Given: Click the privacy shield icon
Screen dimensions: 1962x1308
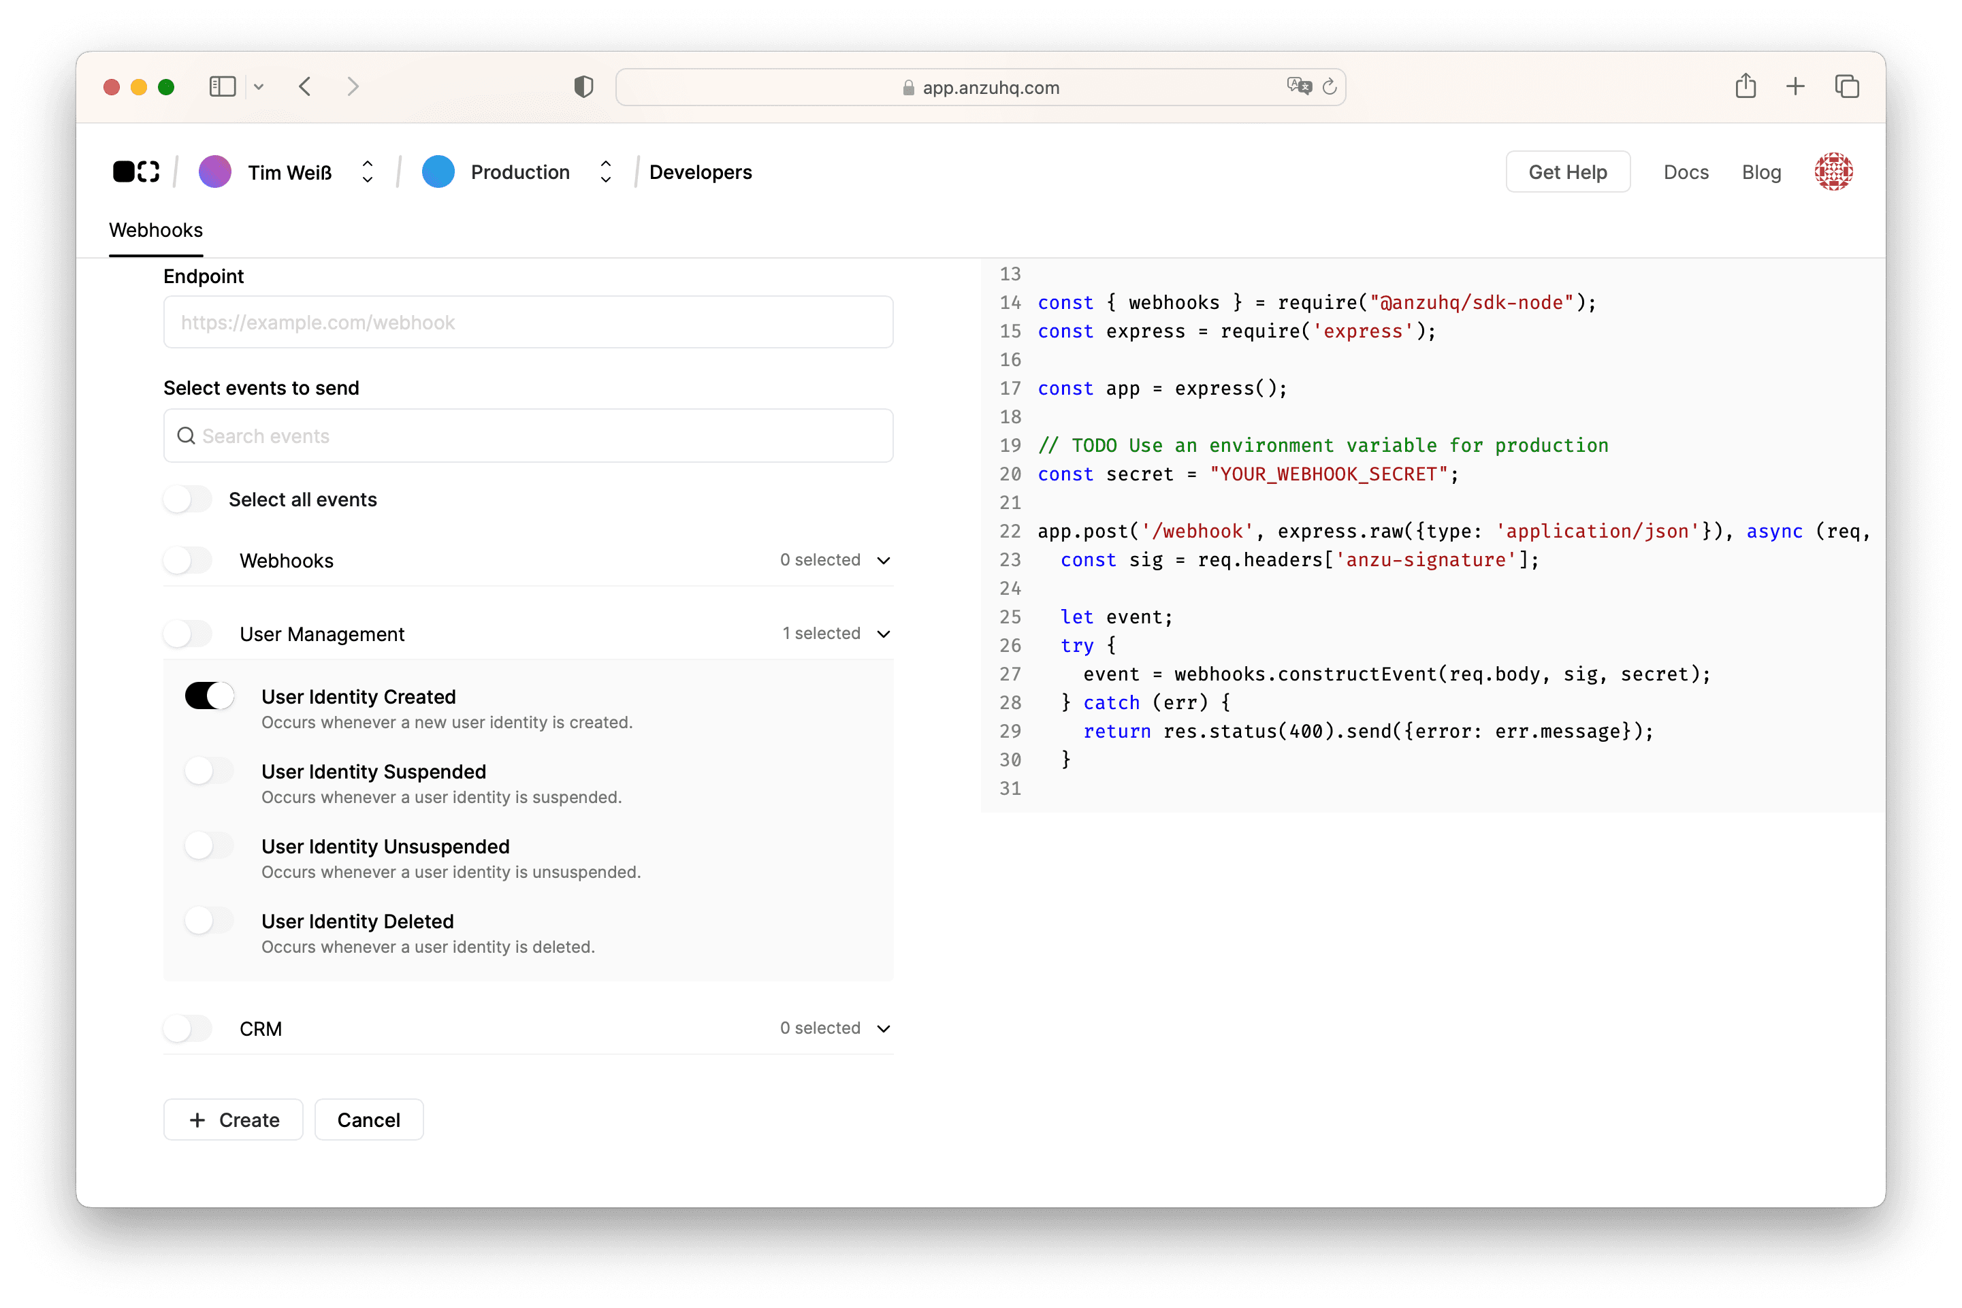Looking at the screenshot, I should point(583,86).
